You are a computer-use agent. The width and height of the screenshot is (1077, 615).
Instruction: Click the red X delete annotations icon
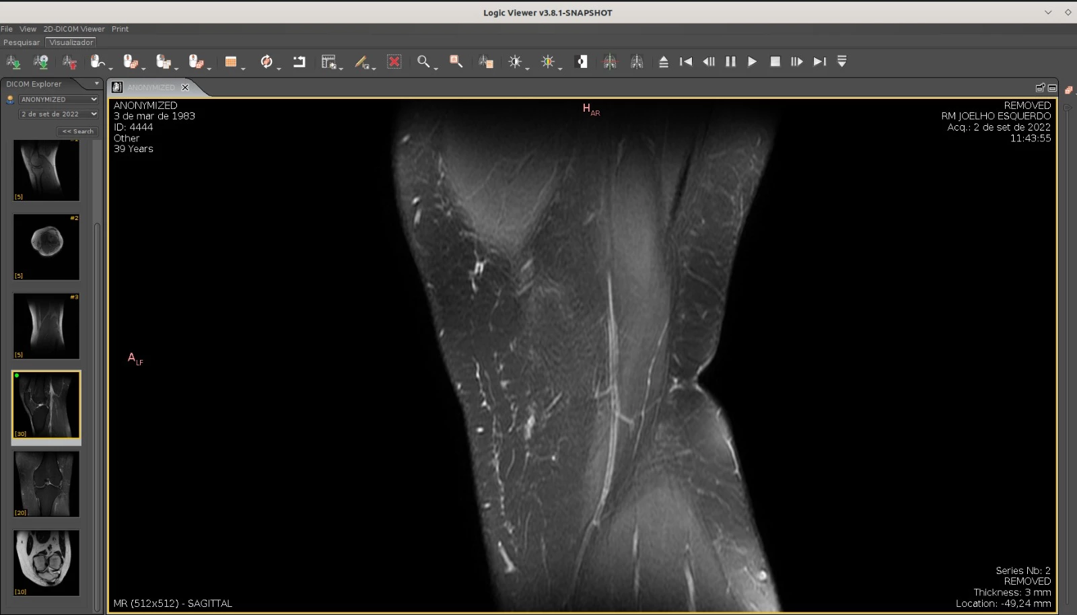click(394, 62)
